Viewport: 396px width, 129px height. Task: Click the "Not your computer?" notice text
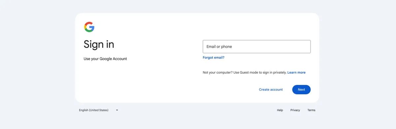(x=217, y=72)
